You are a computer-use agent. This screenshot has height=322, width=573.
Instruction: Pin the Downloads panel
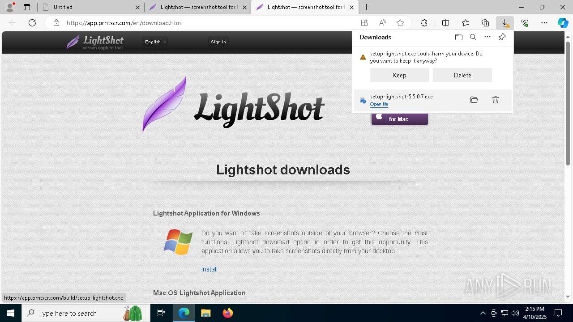pyautogui.click(x=502, y=37)
